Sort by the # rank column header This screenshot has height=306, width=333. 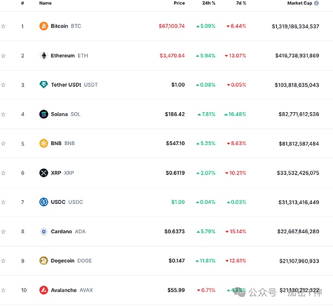tap(23, 3)
